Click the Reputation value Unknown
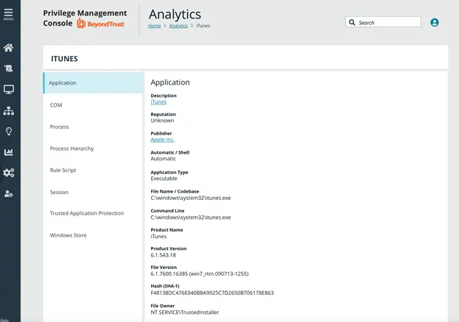Viewport: 459px width, 322px height. [162, 121]
